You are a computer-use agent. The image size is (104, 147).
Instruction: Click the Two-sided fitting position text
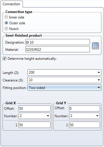(x=37, y=88)
